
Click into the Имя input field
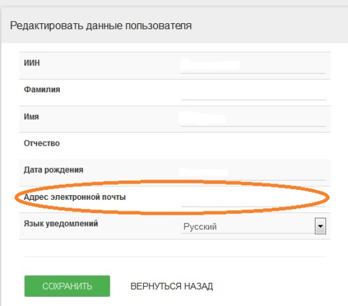pyautogui.click(x=253, y=118)
